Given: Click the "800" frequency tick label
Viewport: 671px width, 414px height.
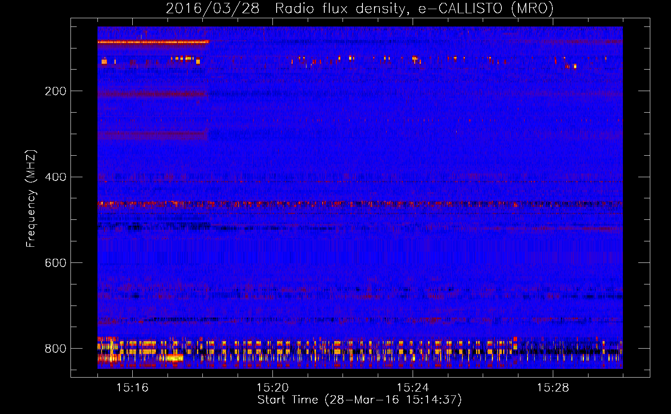Looking at the screenshot, I should (55, 349).
